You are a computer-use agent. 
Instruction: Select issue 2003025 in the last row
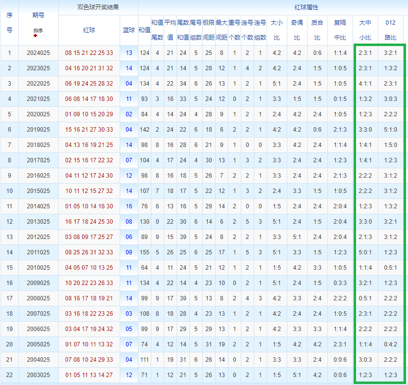coord(38,375)
